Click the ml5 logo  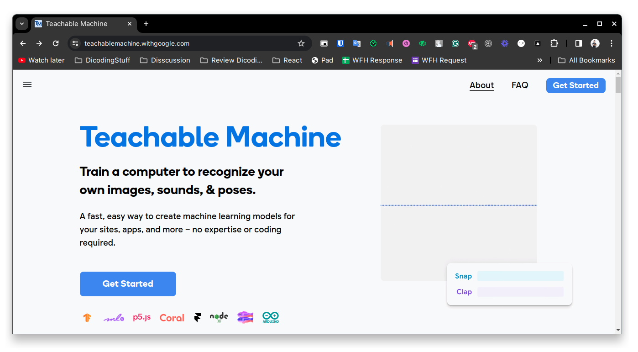114,318
